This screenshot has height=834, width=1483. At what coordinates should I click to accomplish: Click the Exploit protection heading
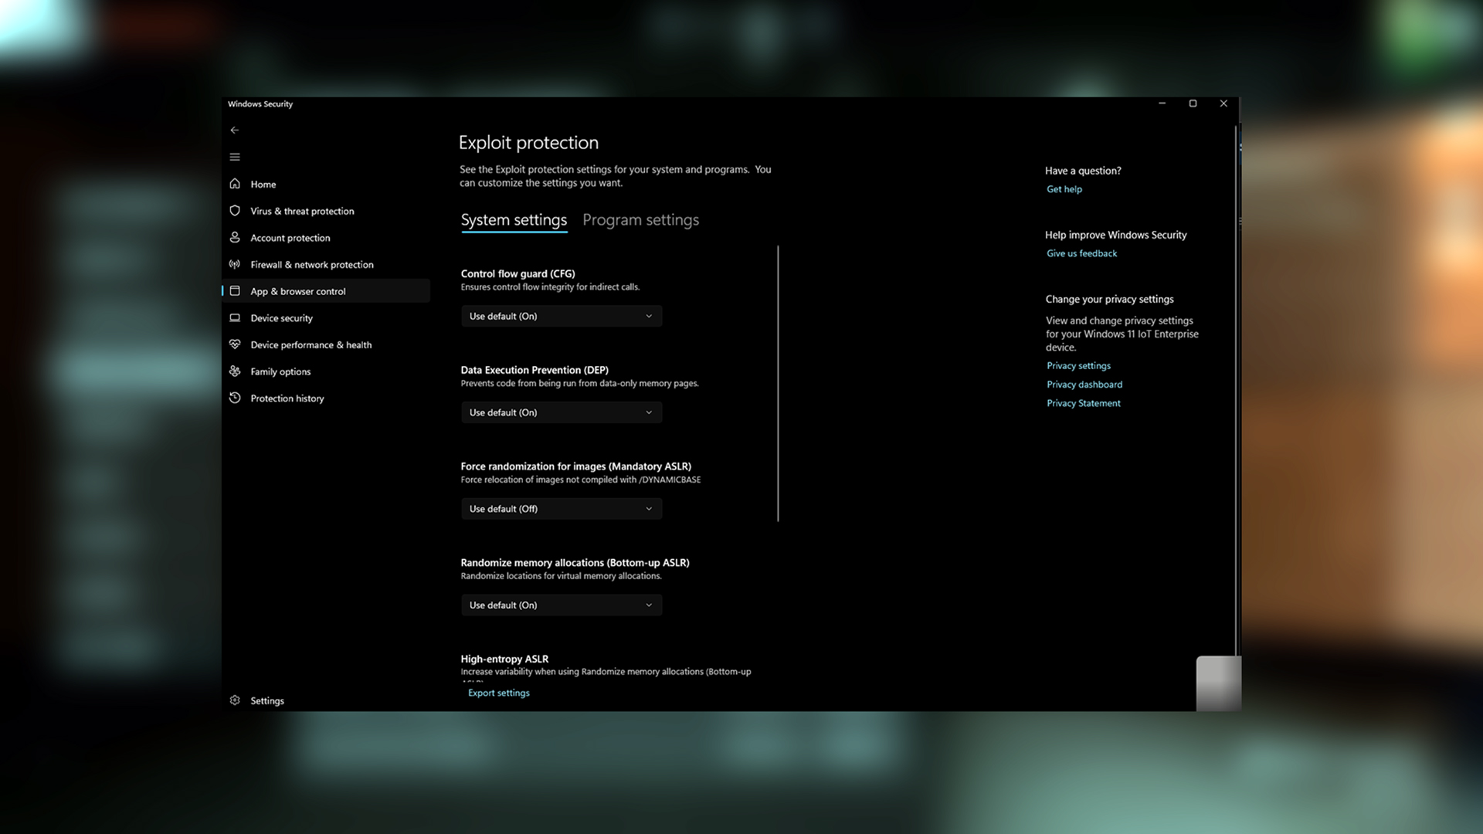click(528, 143)
